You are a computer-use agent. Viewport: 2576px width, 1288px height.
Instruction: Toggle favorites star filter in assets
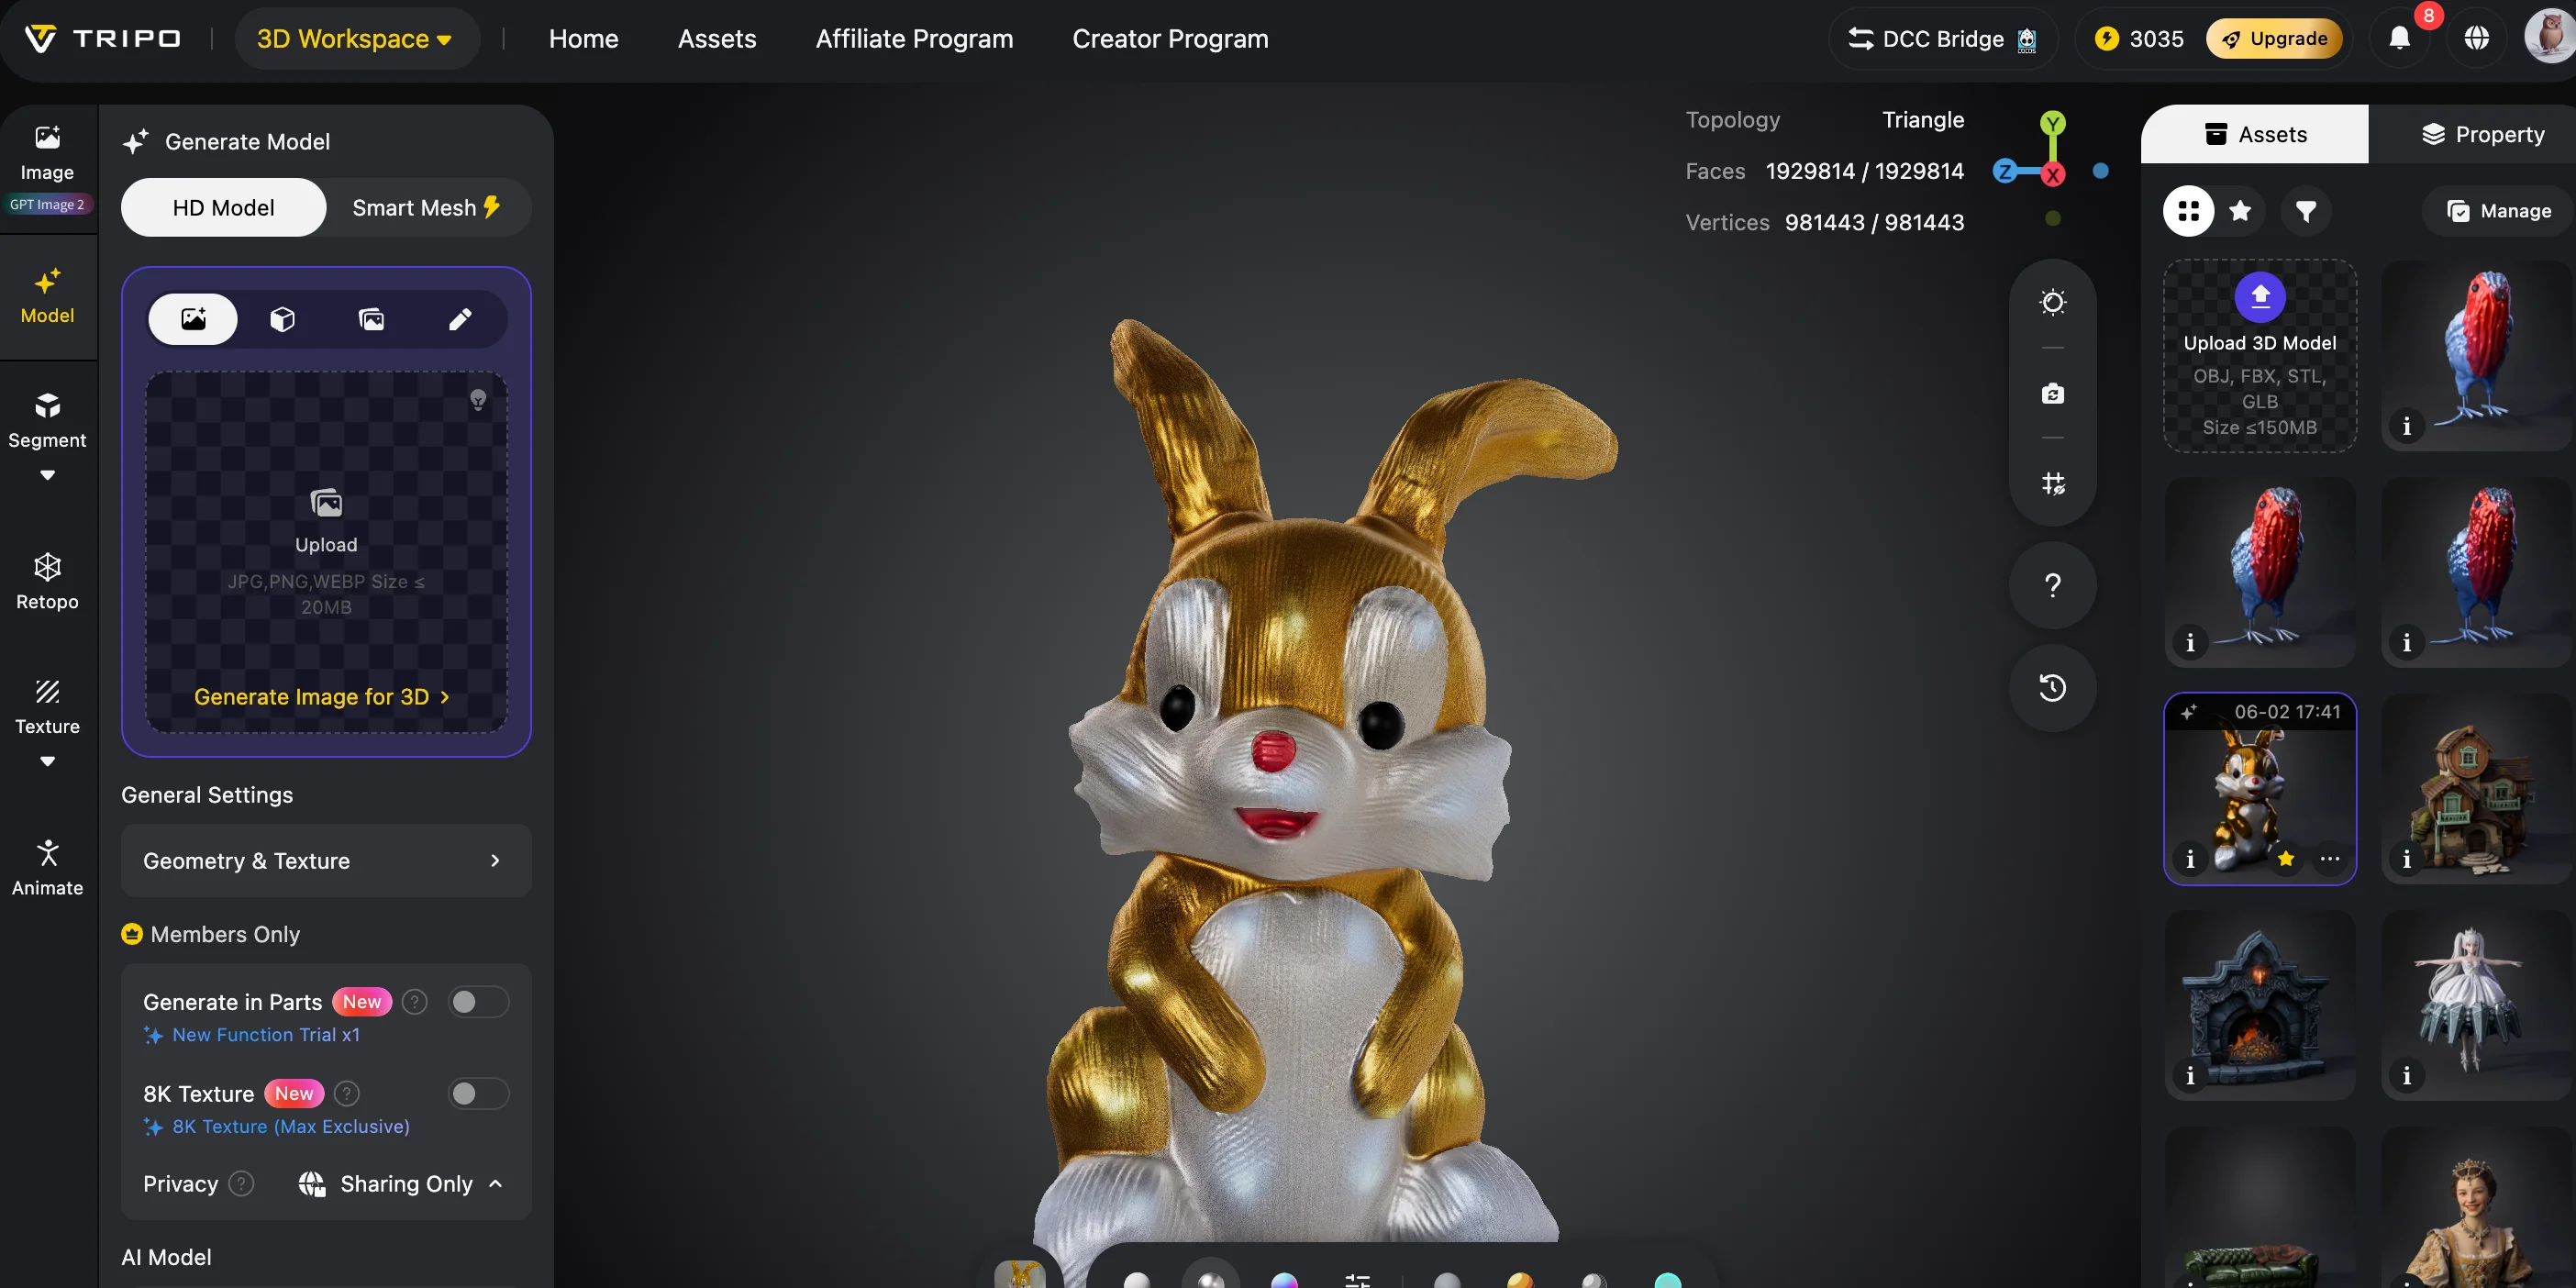pos(2240,211)
